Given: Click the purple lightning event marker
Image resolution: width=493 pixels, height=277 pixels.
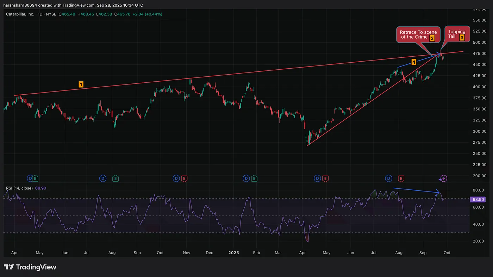Looking at the screenshot, I should pyautogui.click(x=443, y=178).
